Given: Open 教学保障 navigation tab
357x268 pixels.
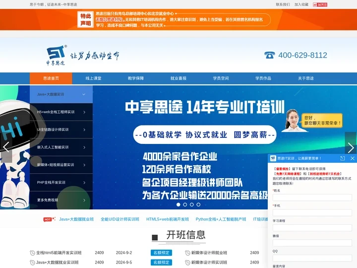Looking at the screenshot, I should (x=136, y=78).
